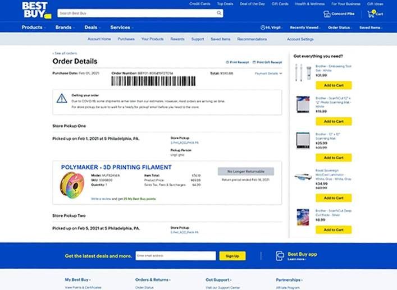397x290 pixels.
Task: Click the Best Buy app phone icon
Action: point(280,256)
